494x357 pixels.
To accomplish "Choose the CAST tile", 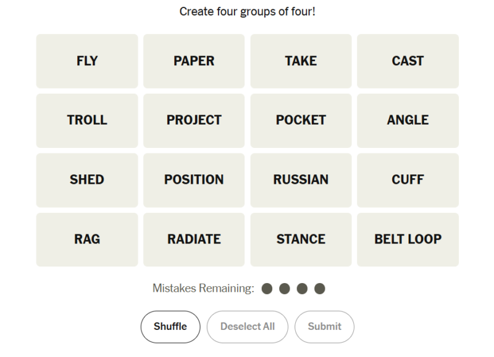I will click(408, 61).
